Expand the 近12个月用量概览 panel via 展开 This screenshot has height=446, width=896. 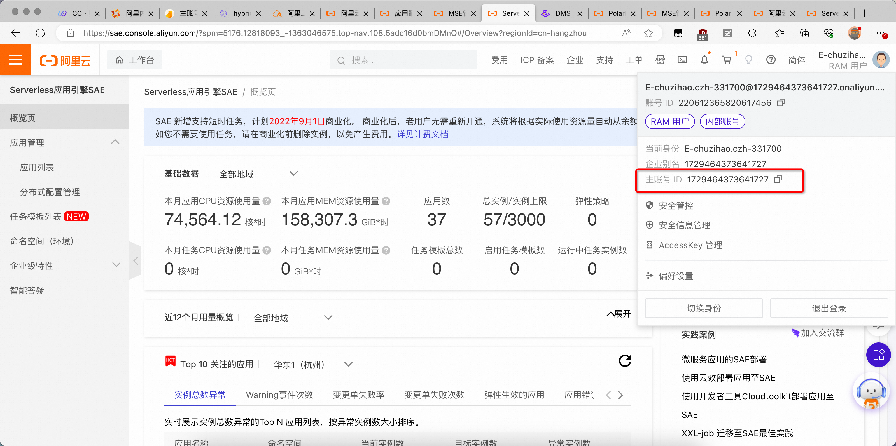(x=619, y=314)
